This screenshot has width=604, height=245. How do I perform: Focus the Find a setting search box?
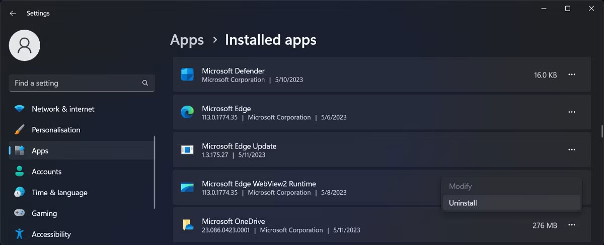tap(82, 83)
